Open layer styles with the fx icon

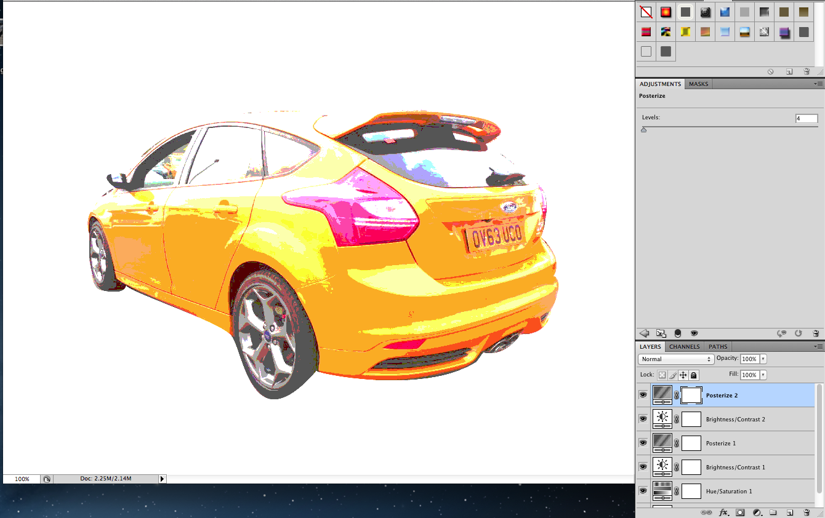coord(723,512)
